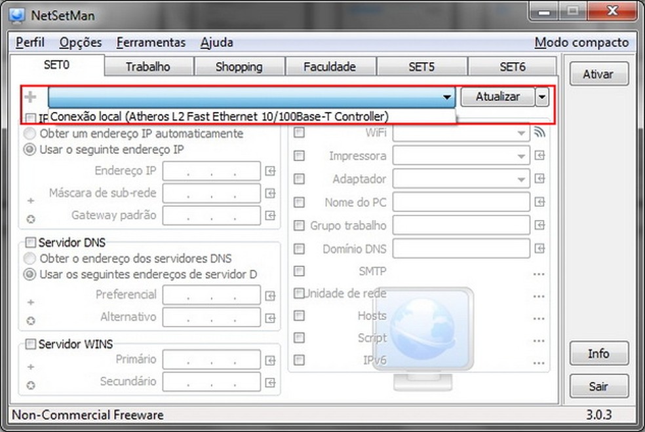
Task: Click the WiFi signal icon
Action: [539, 132]
